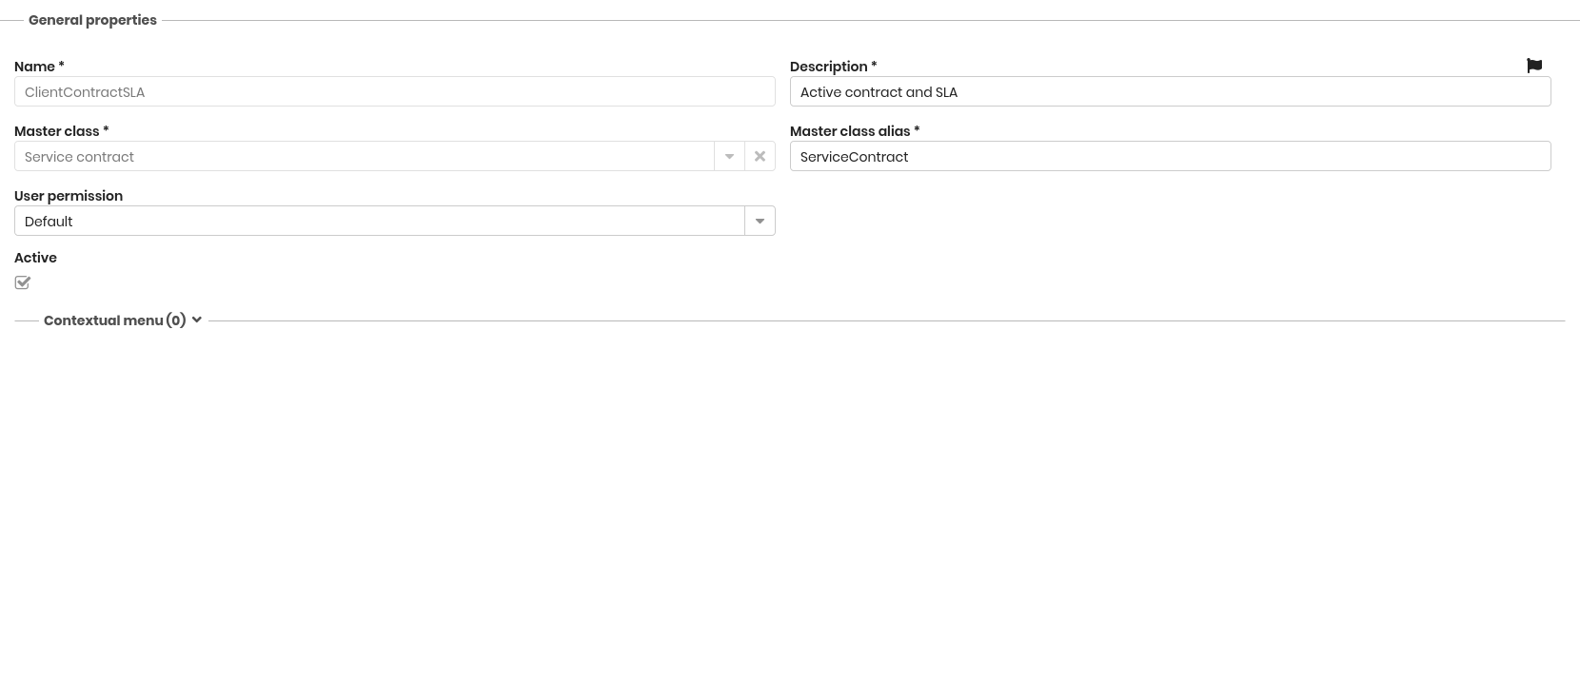This screenshot has width=1580, height=679.
Task: Click the Service contract text in Master class
Action: tap(80, 157)
